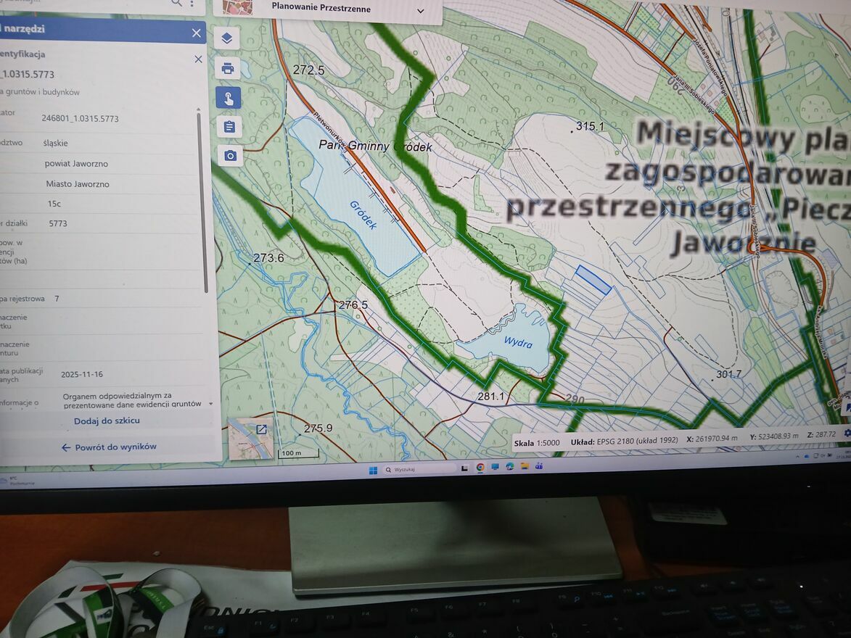Viewport: 851px width, 638px height.
Task: Toggle the object identification pointer tool
Action: click(229, 98)
